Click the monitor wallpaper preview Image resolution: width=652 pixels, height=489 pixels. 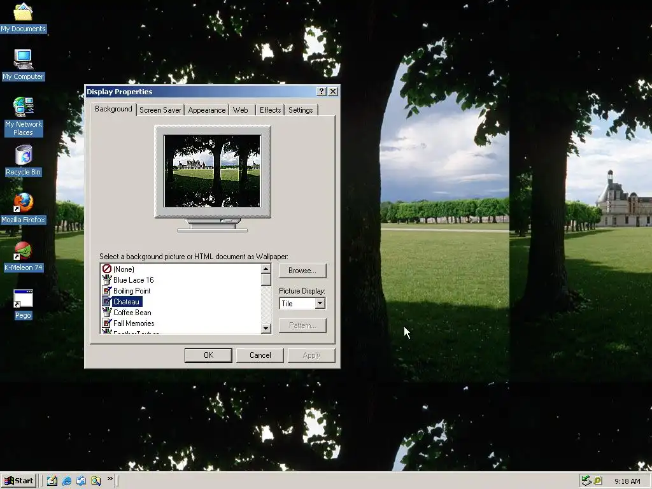(x=213, y=171)
